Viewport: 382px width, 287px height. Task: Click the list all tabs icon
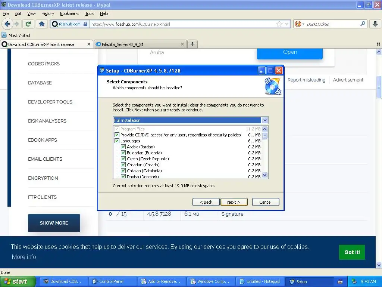pyautogui.click(x=378, y=44)
